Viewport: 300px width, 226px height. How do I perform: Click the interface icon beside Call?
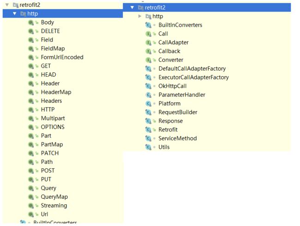[x=149, y=34]
